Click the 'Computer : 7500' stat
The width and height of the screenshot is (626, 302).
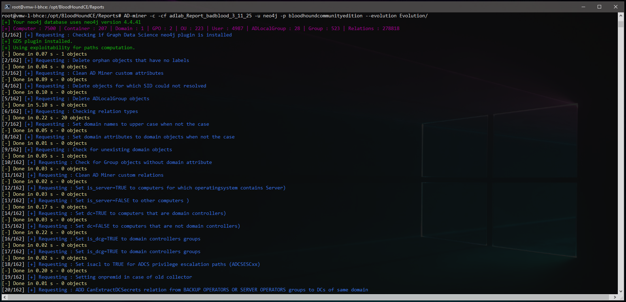(x=34, y=28)
